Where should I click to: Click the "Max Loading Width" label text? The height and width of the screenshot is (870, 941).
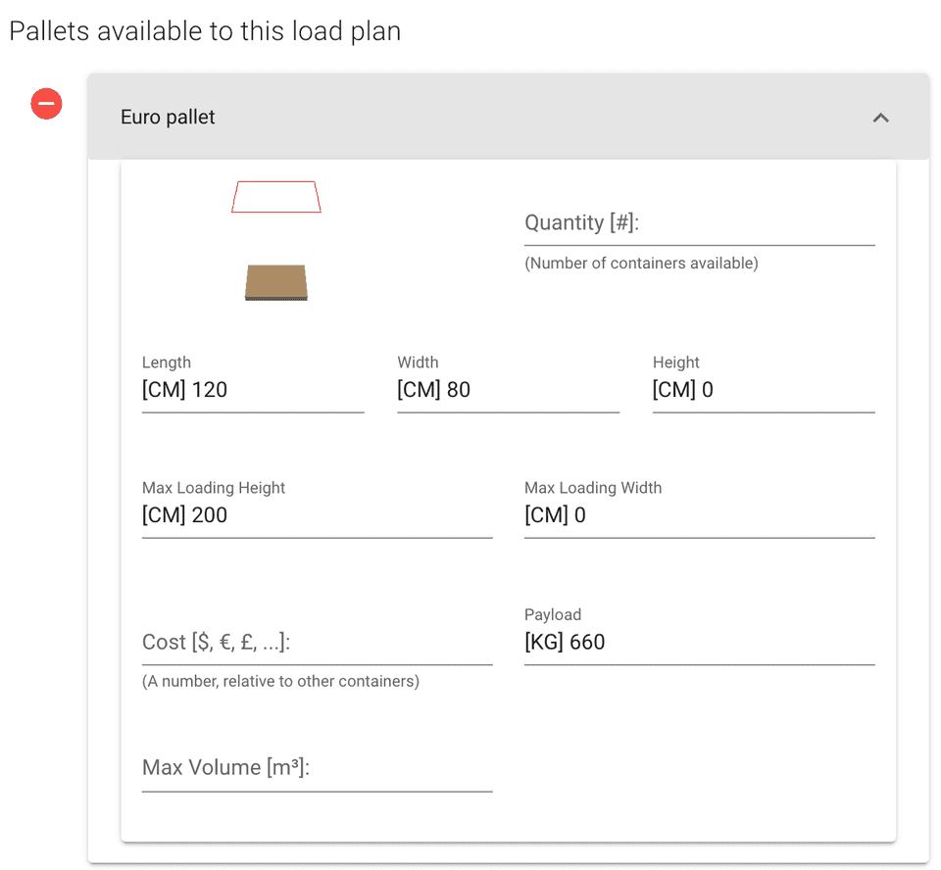click(593, 488)
